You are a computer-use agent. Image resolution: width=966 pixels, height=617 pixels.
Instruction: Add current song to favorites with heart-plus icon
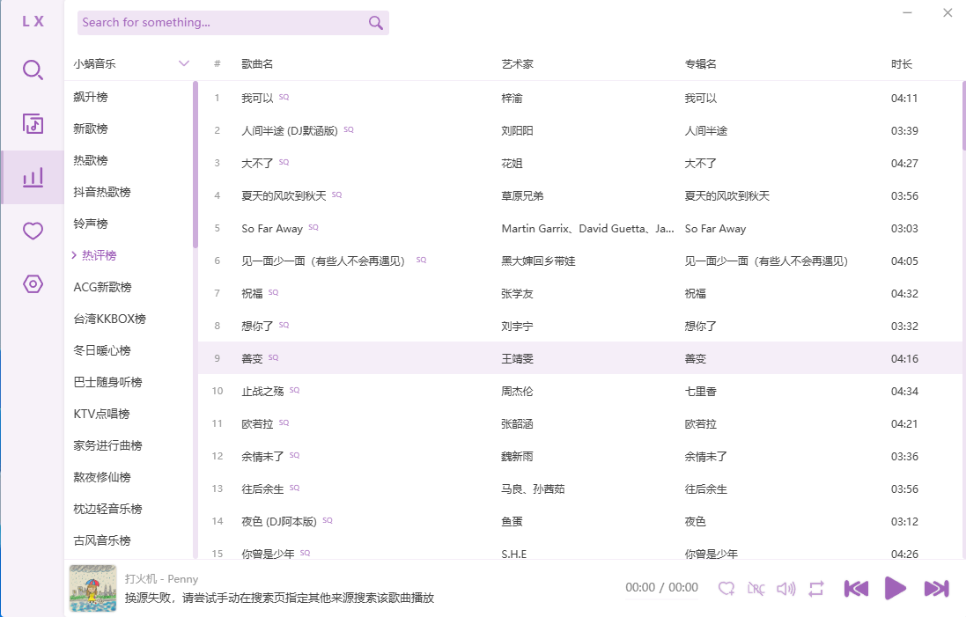click(x=726, y=588)
